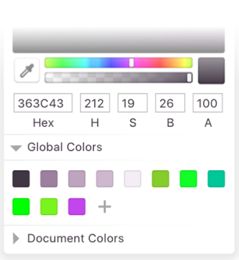
Task: Select the teal global color swatch
Action: coord(216,179)
